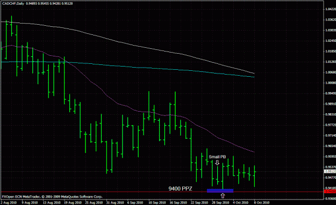This screenshot has height=205, width=336.
Task: Click the red 0.9400 horizontal line price tag
Action: point(330,192)
